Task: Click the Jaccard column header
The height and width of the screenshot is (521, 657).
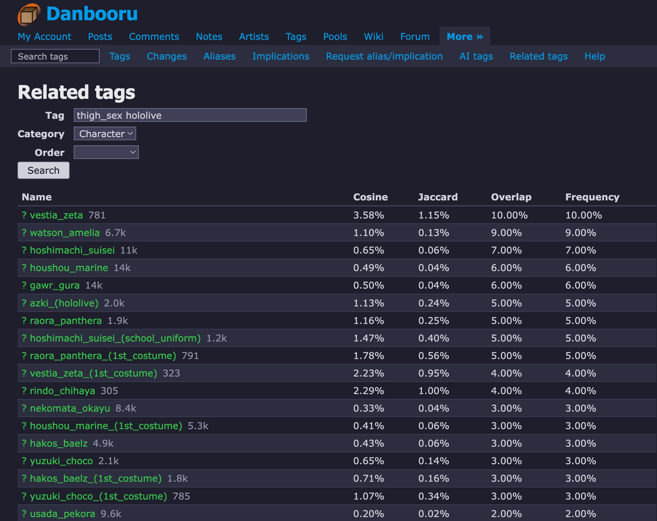Action: tap(438, 197)
